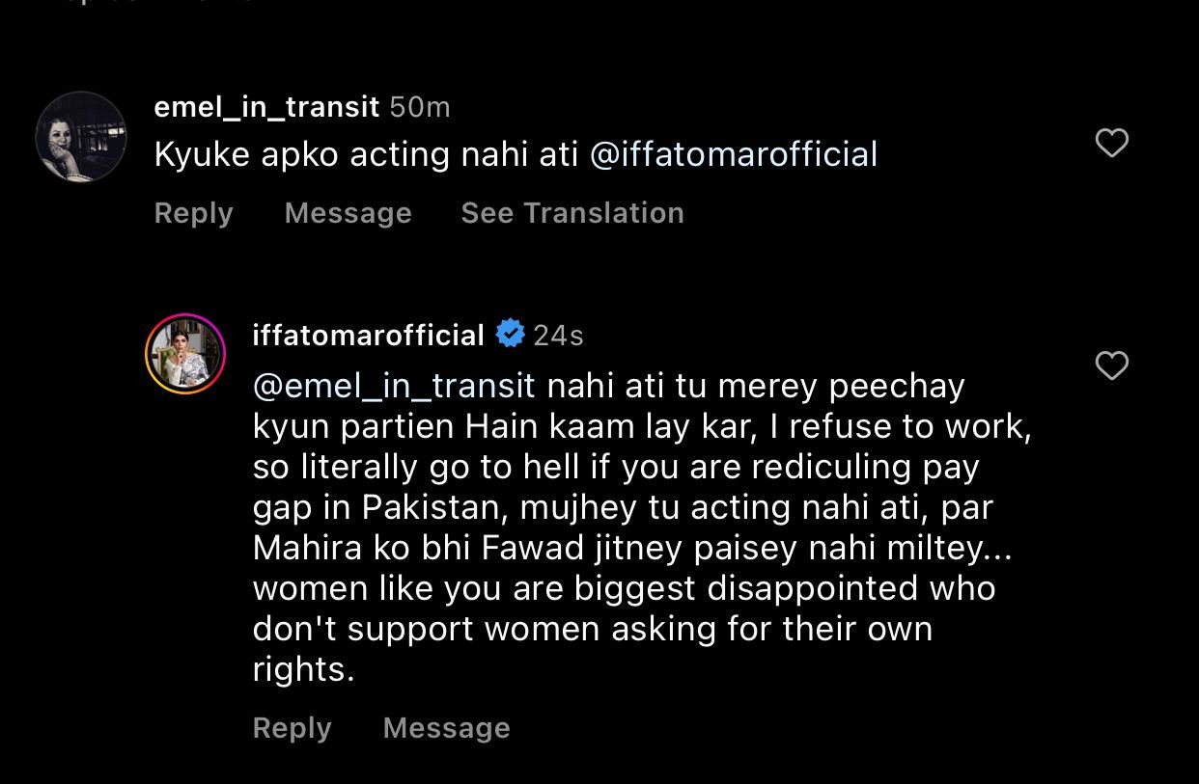1199x784 pixels.
Task: Click the 24s timestamp
Action: click(x=558, y=335)
